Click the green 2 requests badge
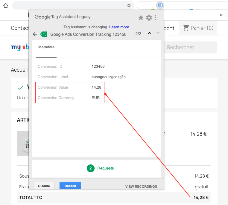This screenshot has width=228, height=205. 91,168
